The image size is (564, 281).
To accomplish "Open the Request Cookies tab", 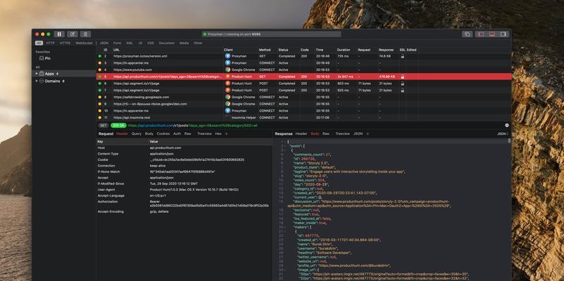I will [163, 133].
